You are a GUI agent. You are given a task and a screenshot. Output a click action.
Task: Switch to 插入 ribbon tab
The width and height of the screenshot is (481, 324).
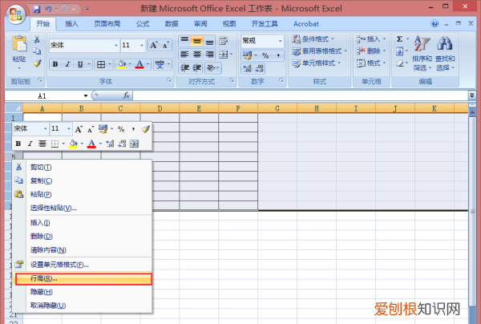(x=71, y=24)
